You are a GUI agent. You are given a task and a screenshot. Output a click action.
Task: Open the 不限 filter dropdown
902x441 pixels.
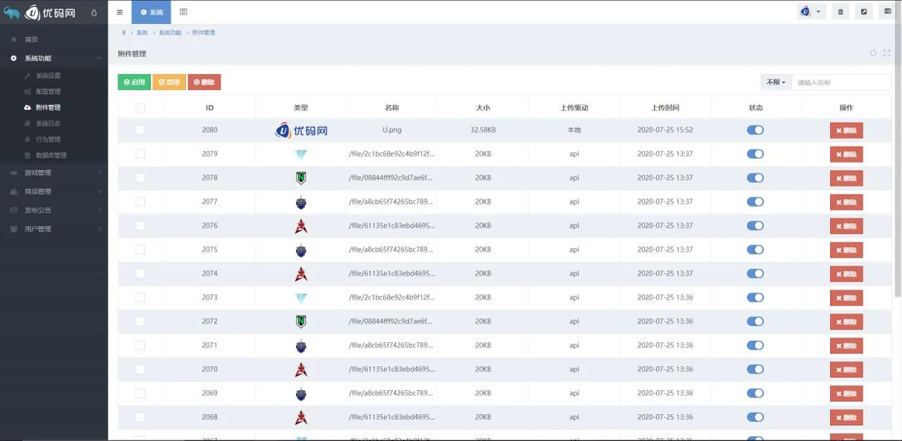click(x=776, y=82)
